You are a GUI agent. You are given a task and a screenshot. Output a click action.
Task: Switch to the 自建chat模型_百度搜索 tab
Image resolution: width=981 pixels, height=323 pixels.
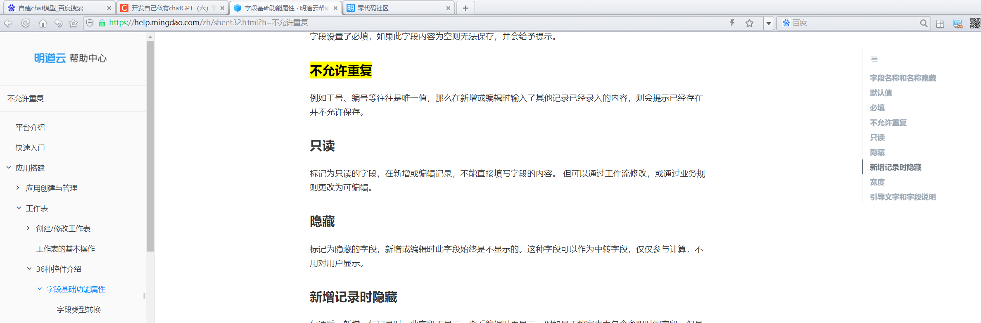click(59, 8)
